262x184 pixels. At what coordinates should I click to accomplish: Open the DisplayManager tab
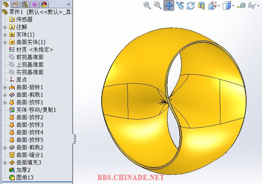pyautogui.click(x=44, y=4)
